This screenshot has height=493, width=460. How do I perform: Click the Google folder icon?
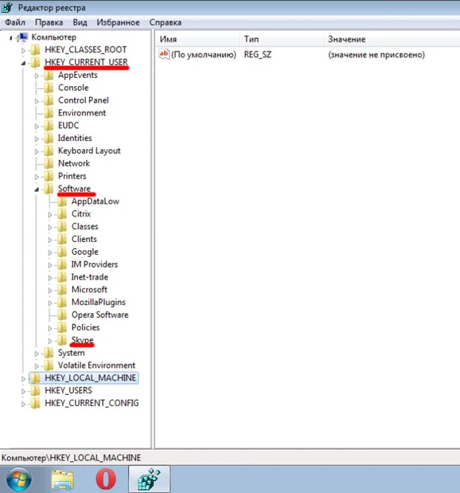[x=62, y=252]
